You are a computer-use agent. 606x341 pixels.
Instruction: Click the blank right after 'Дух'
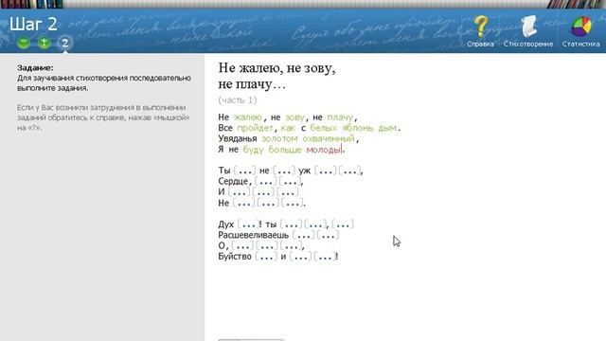point(248,224)
